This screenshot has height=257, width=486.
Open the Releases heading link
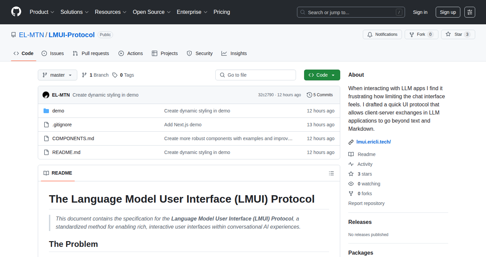tap(360, 222)
